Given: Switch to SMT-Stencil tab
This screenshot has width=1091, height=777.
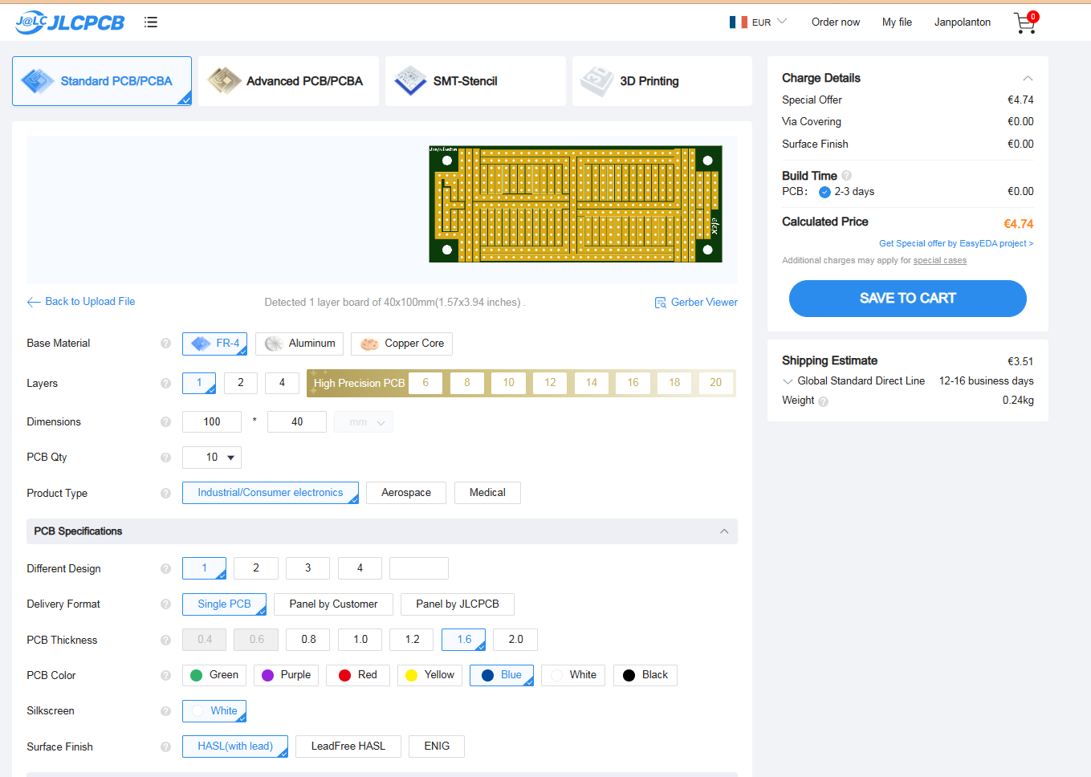Looking at the screenshot, I should point(475,81).
